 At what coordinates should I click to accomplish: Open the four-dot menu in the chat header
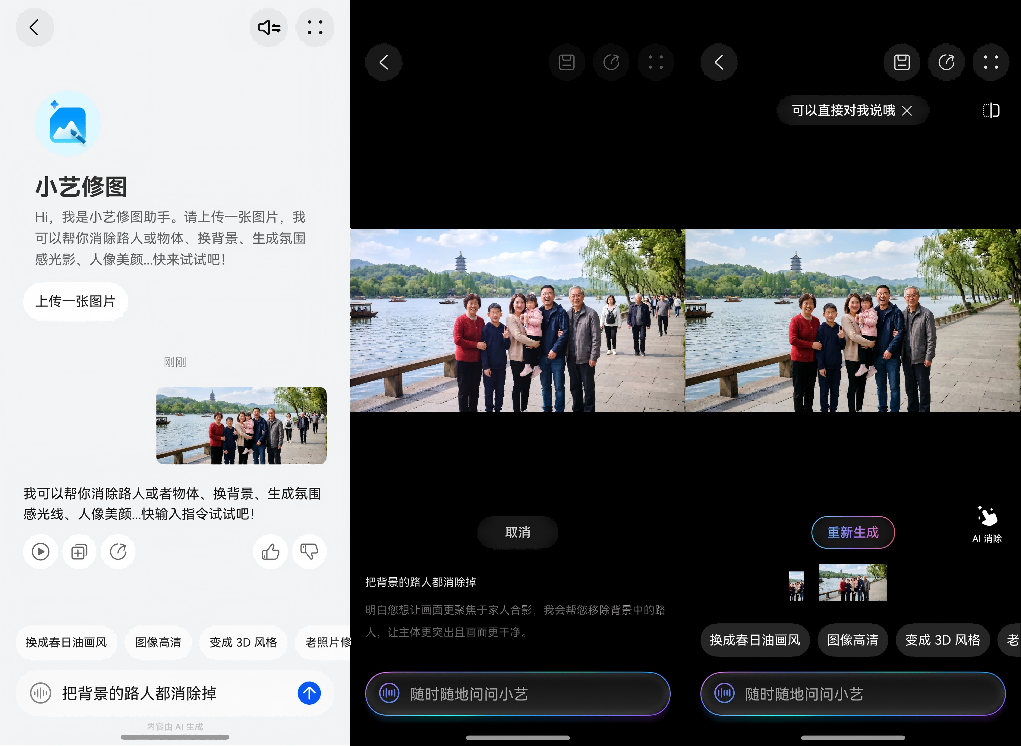point(315,27)
